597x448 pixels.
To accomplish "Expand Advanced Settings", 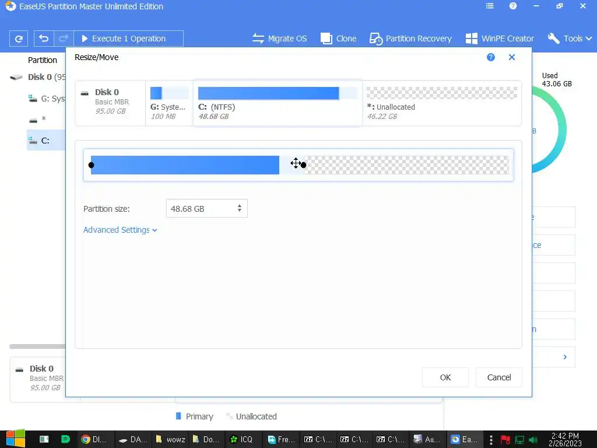I will [120, 230].
